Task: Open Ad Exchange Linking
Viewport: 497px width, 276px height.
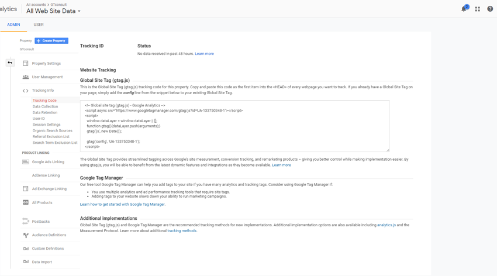Action: coord(49,189)
